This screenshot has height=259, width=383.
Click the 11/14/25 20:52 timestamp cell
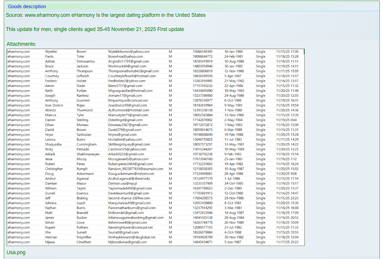coord(287,218)
